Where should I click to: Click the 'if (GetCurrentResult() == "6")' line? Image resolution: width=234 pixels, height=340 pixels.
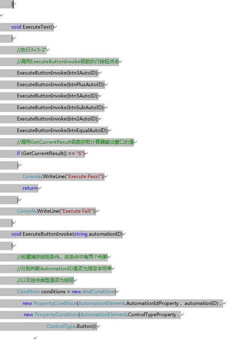[51, 153]
